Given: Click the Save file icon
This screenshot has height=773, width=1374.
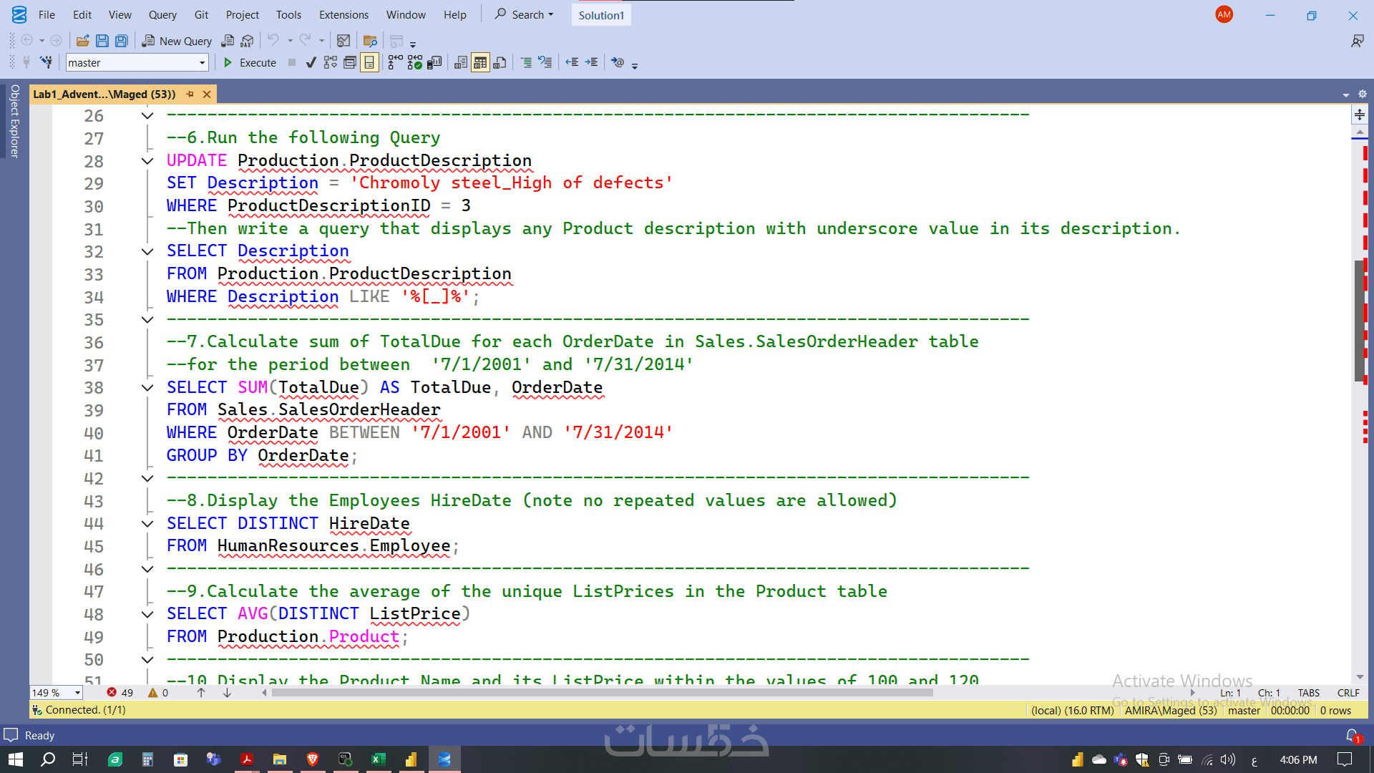Looking at the screenshot, I should click(x=102, y=41).
